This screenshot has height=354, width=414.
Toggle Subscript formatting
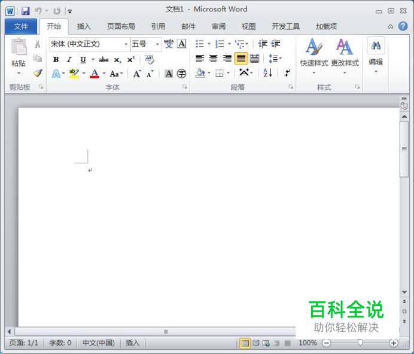pyautogui.click(x=117, y=60)
